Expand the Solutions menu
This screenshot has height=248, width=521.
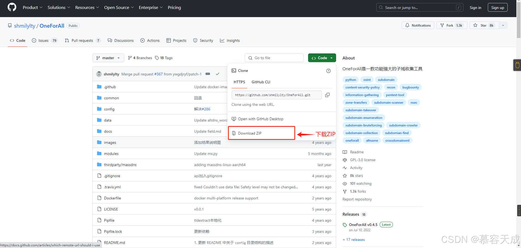pyautogui.click(x=59, y=7)
